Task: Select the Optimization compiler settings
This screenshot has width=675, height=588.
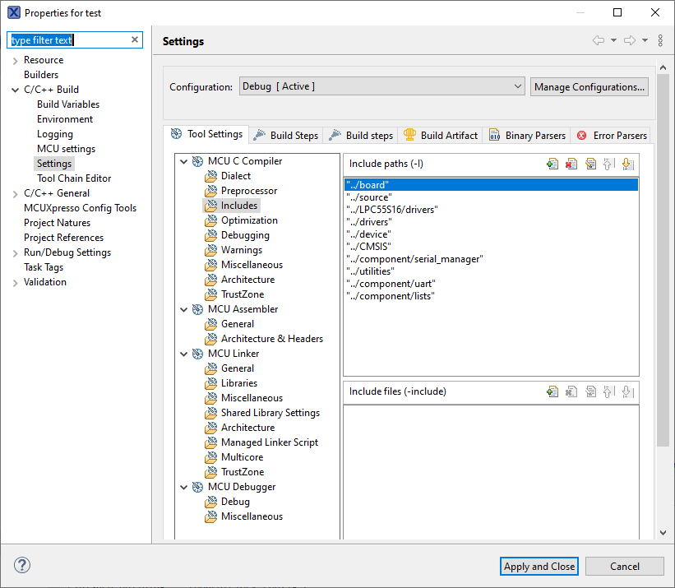Action: 249,220
